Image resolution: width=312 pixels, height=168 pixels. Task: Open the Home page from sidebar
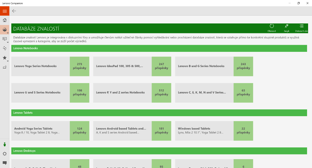[x=5, y=20]
